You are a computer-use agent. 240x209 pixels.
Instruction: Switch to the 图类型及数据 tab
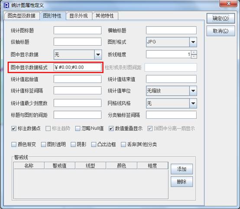click(22, 16)
